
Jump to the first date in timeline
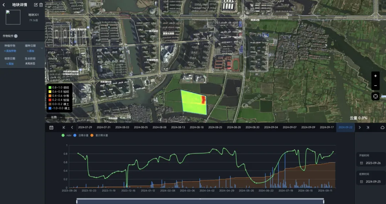[x=64, y=128]
